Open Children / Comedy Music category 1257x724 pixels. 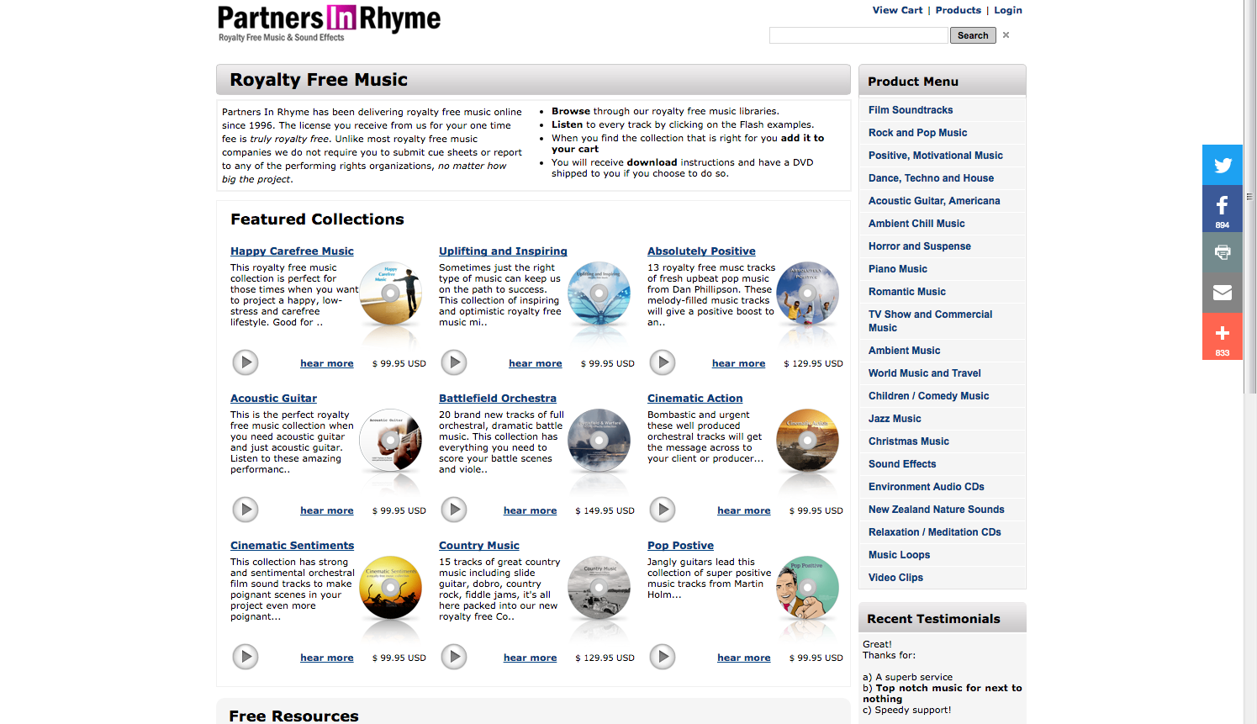tap(928, 396)
